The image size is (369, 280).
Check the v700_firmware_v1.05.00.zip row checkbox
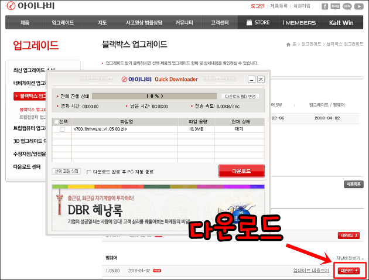(x=62, y=129)
